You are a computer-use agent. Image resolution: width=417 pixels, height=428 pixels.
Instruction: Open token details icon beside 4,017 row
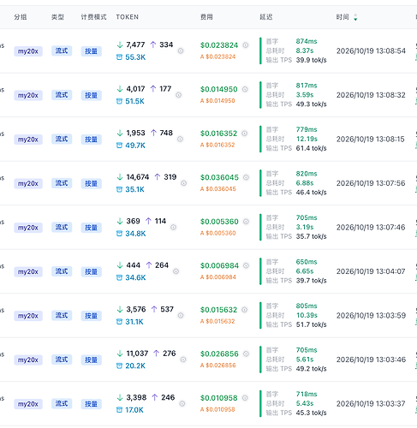click(179, 95)
